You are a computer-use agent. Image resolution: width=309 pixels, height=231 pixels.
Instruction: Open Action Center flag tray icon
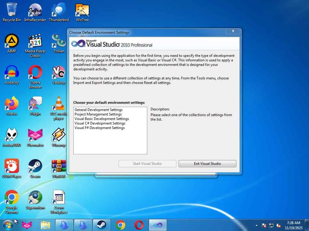pos(264,225)
